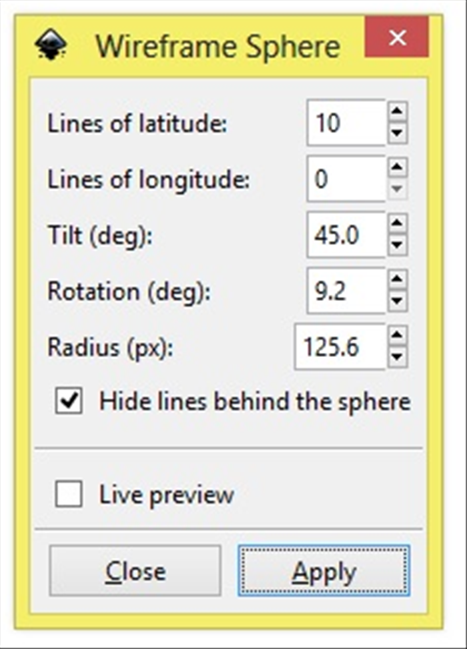Enable the Live preview checkbox
The image size is (467, 649).
pos(69,494)
